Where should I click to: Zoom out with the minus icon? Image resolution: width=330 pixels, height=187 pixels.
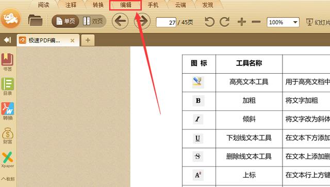(x=256, y=22)
